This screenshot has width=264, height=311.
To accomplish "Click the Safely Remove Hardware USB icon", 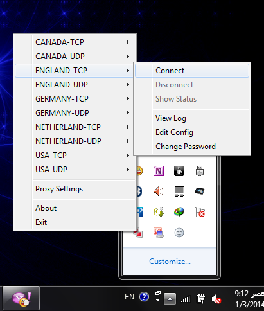I will coord(200,171).
